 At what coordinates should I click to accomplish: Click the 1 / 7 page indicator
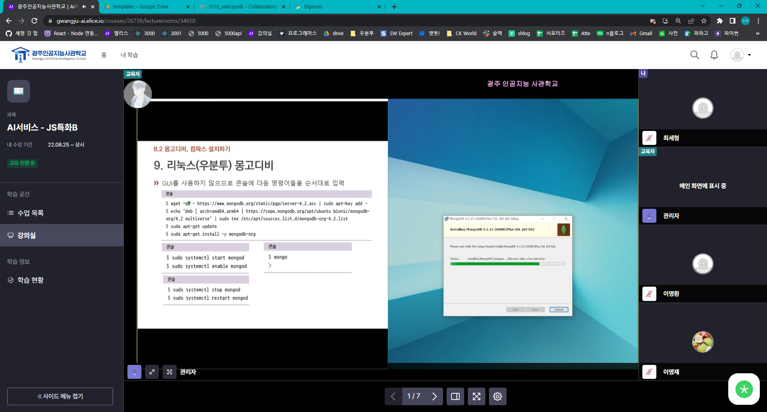pos(413,396)
